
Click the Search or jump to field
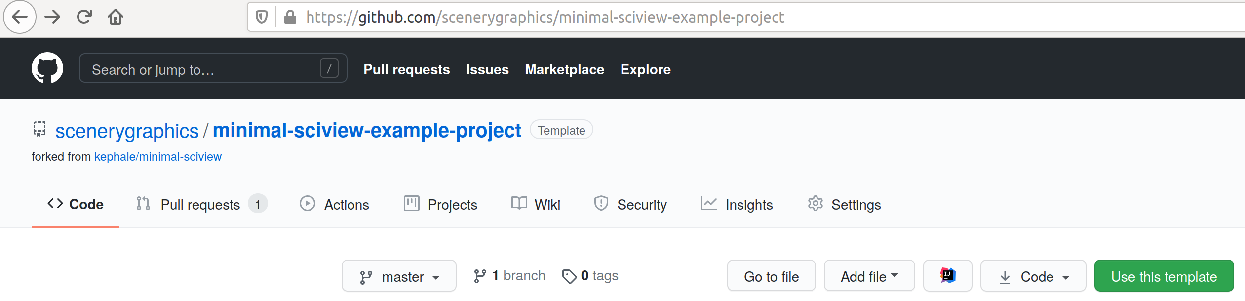(213, 68)
